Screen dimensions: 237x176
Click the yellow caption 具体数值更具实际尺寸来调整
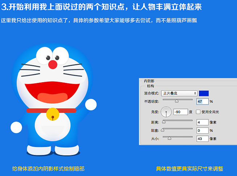(x=189, y=169)
